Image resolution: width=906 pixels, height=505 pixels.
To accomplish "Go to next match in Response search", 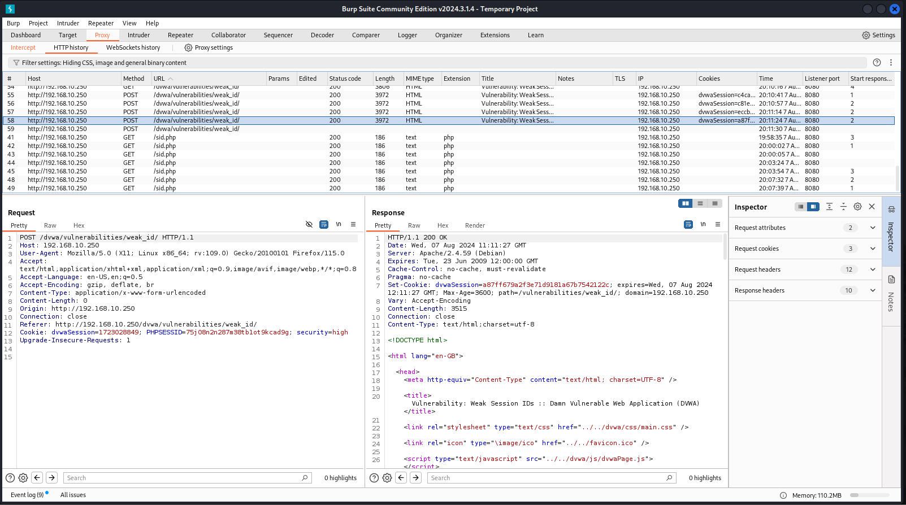I will pyautogui.click(x=415, y=478).
